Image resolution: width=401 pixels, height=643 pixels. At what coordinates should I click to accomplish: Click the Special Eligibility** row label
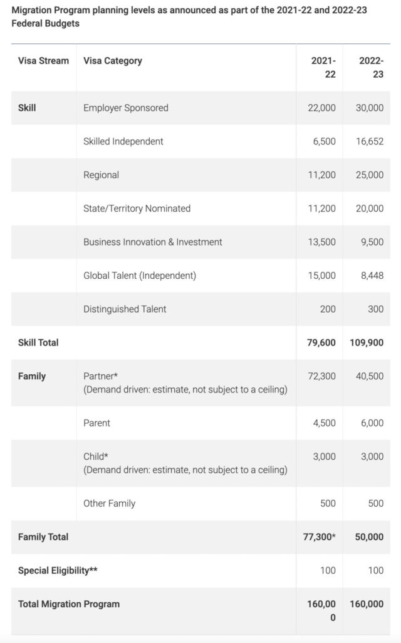pos(58,571)
